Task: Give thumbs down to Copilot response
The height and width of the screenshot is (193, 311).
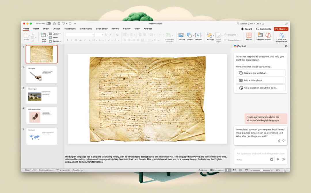Action: 283,140
